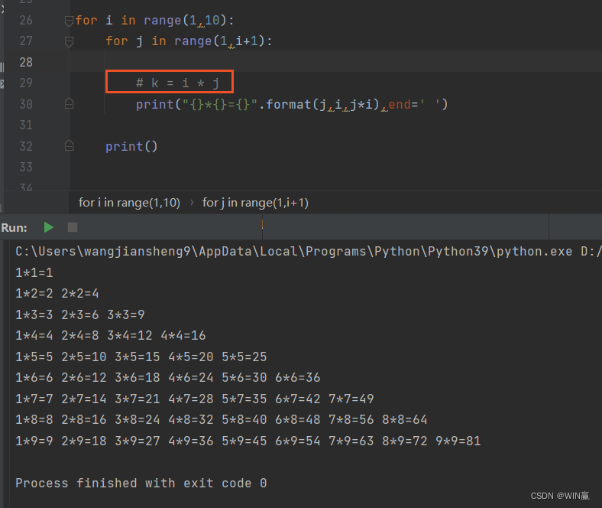The image size is (602, 508).
Task: Click output text '6*6=36'
Action: click(297, 377)
